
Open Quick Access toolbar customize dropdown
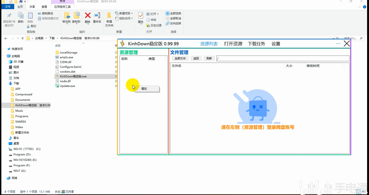[25, 2]
